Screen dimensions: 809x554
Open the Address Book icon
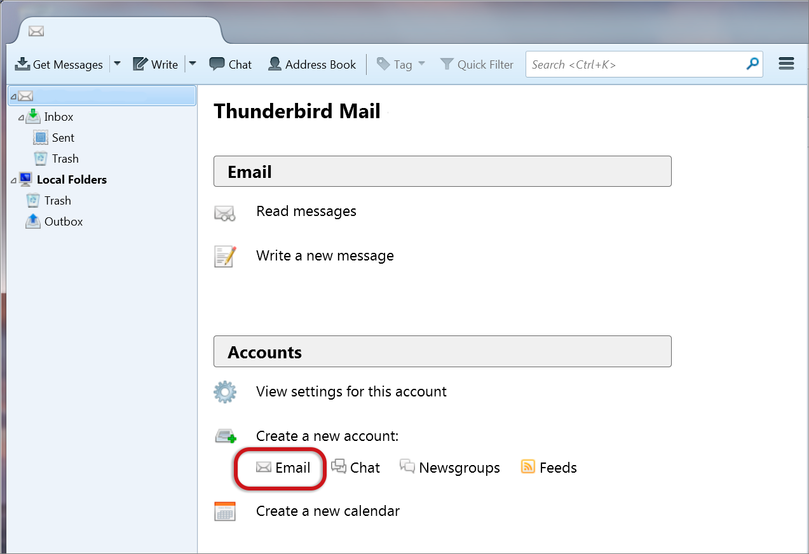(x=275, y=64)
